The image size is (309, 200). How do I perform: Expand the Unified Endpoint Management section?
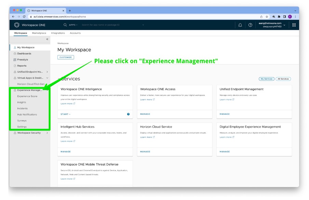pos(47,72)
